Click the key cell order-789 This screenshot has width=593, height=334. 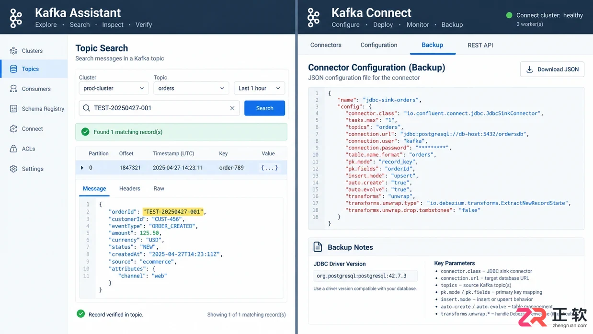click(231, 168)
